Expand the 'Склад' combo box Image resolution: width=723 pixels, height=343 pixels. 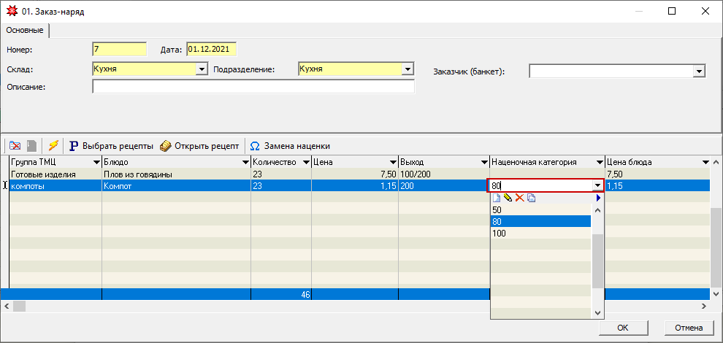(202, 69)
